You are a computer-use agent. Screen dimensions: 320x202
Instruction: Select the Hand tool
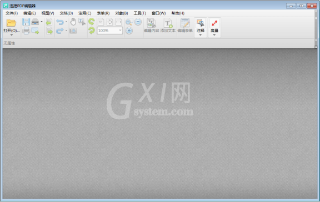click(73, 22)
